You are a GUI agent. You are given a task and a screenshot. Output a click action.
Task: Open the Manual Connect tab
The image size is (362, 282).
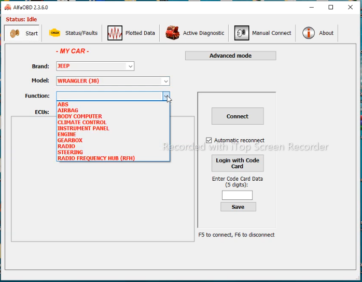click(x=263, y=33)
